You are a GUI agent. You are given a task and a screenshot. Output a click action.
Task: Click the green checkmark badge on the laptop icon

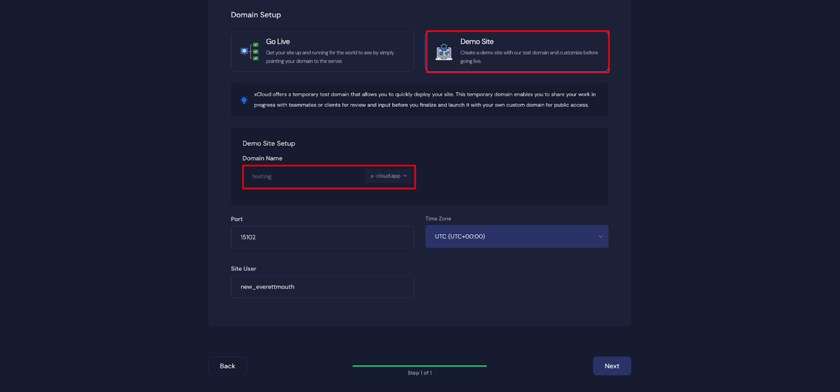tap(447, 53)
